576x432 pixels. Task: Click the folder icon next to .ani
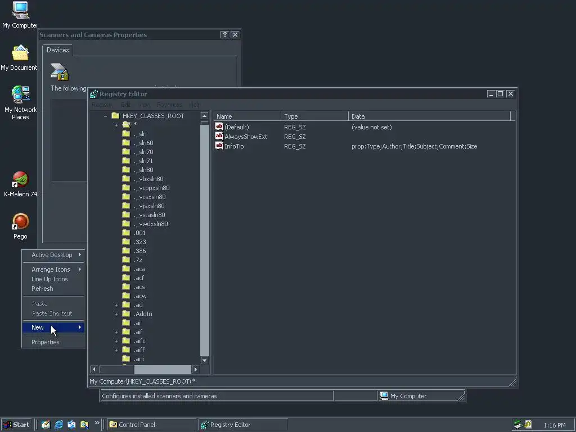click(126, 359)
